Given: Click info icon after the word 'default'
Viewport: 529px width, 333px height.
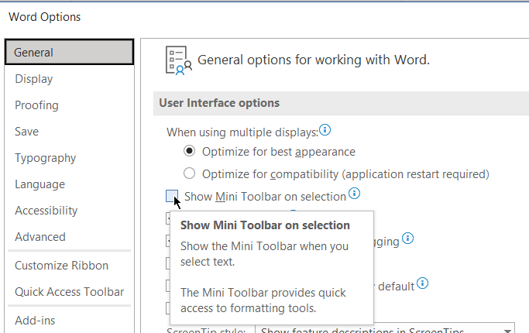Looking at the screenshot, I should click(x=422, y=283).
